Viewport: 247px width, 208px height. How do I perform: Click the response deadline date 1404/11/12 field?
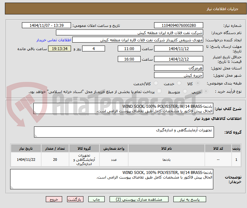click(x=179, y=48)
